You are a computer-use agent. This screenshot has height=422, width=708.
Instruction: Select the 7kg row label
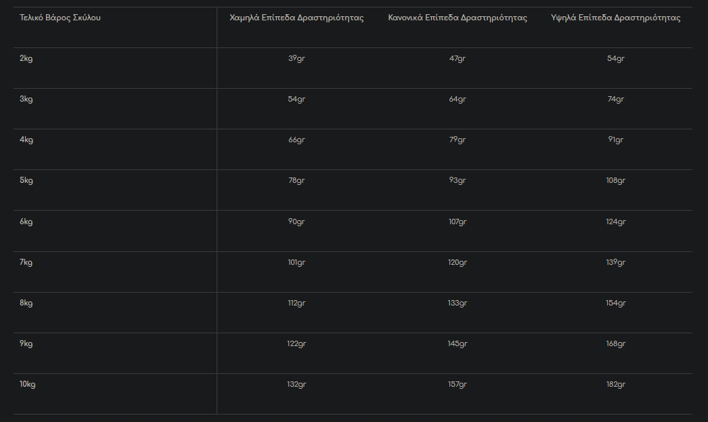coord(26,263)
